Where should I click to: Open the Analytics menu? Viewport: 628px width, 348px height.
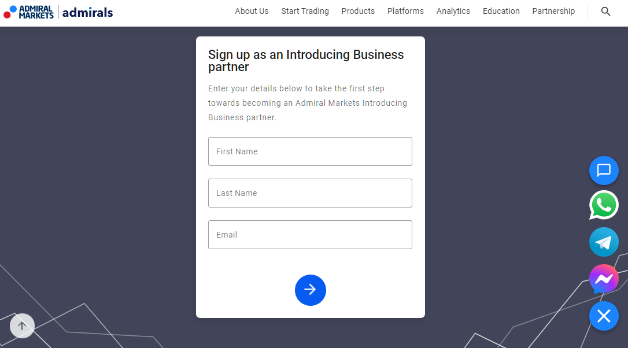[453, 11]
